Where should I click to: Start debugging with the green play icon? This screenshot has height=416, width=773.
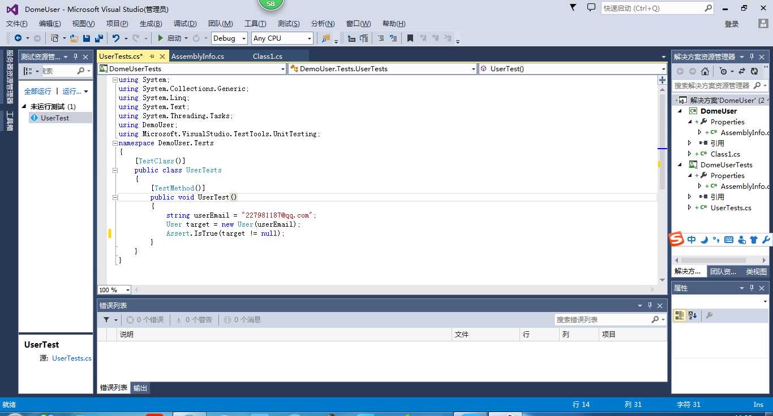coord(161,38)
